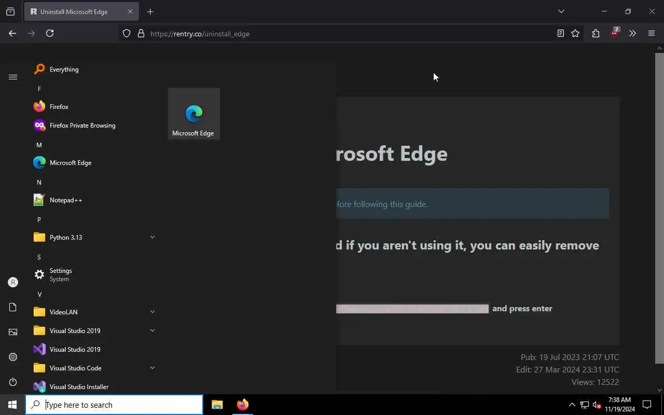Open File Explorer from the taskbar
The height and width of the screenshot is (415, 664).
217,405
